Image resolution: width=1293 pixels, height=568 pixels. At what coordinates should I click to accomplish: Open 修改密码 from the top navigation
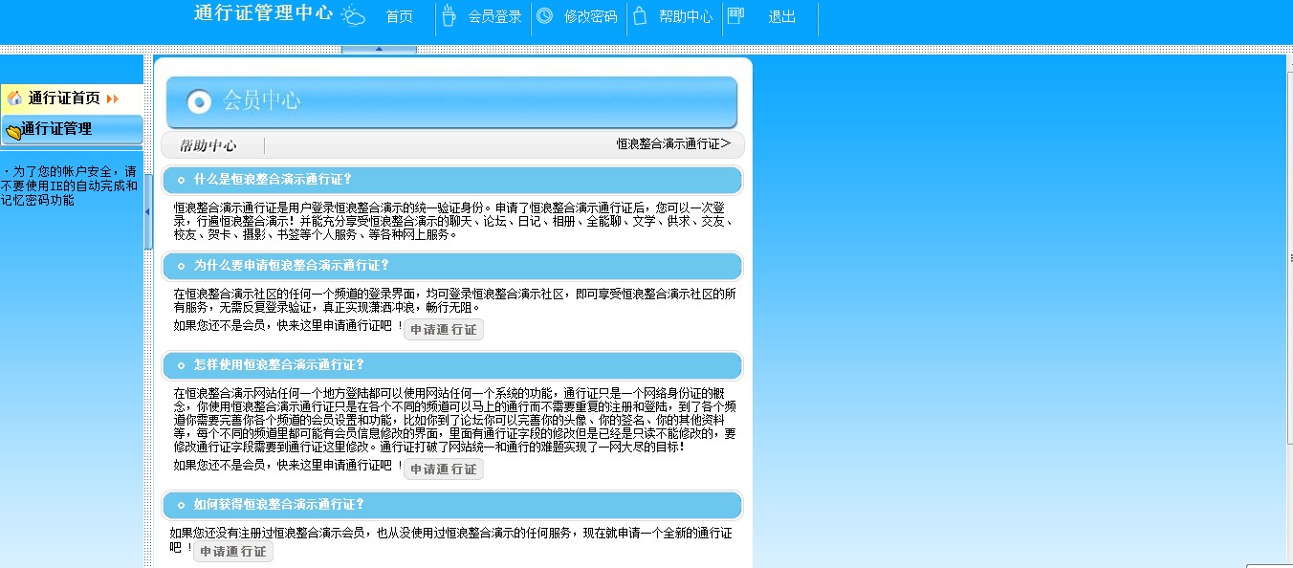(591, 16)
